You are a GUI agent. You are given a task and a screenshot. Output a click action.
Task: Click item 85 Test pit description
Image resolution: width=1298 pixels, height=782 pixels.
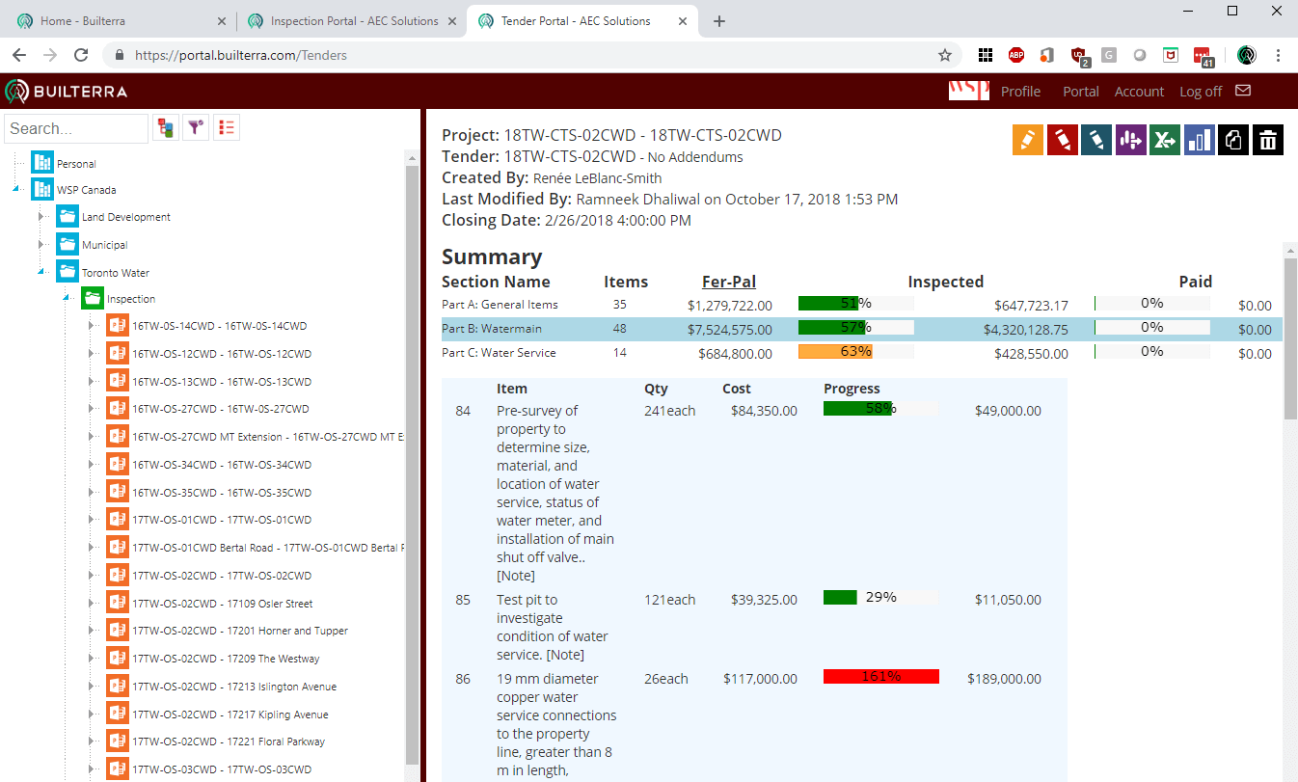553,627
